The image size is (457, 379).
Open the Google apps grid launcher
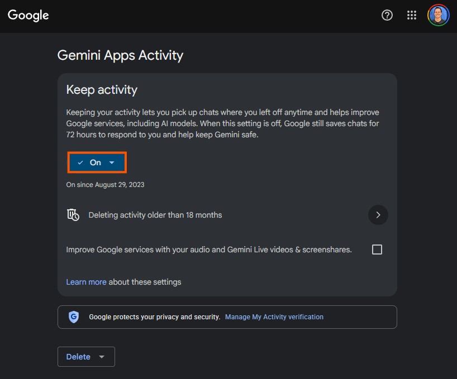click(412, 15)
